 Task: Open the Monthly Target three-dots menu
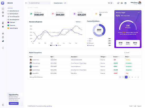coord(139,13)
